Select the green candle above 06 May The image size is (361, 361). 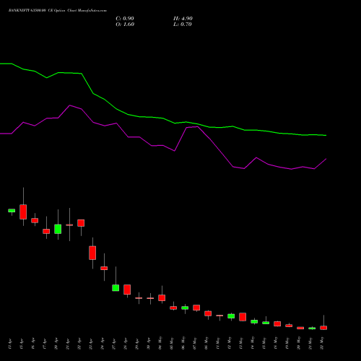pyautogui.click(x=185, y=308)
